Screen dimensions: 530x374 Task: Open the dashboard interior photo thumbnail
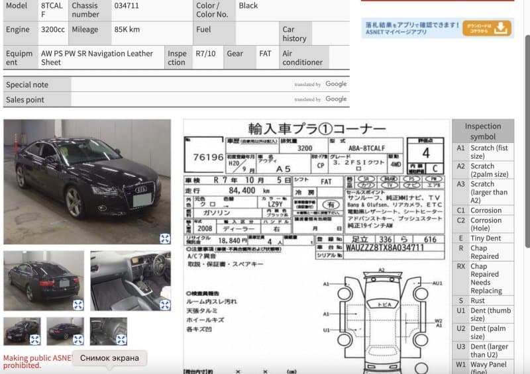tap(131, 281)
